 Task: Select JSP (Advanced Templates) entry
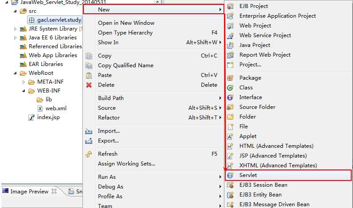coord(273,156)
